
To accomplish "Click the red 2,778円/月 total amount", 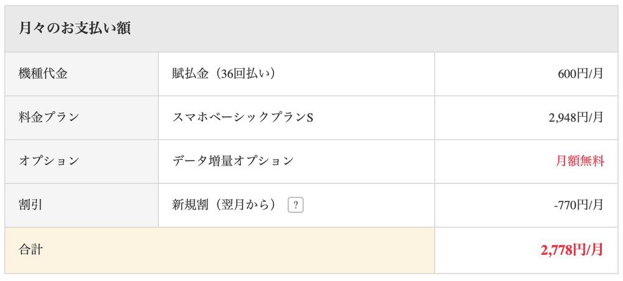I will click(572, 250).
